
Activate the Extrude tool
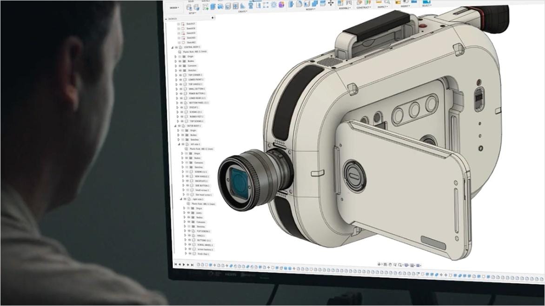tap(213, 6)
